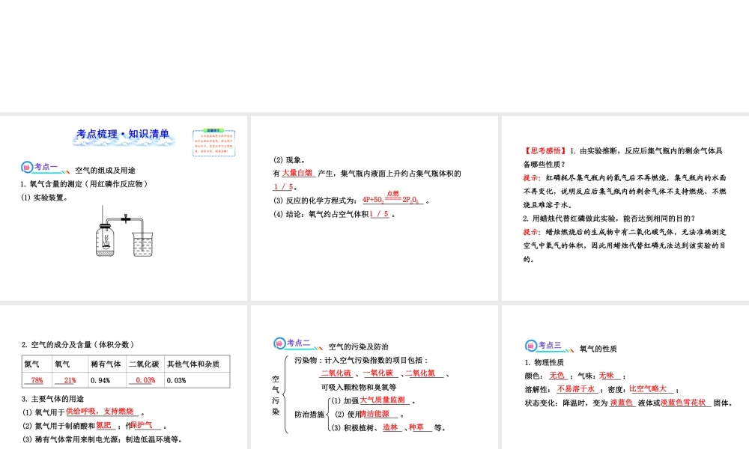This screenshot has height=449, width=749.
Task: Open the slide with 考点梳理 title
Action: tap(124, 208)
